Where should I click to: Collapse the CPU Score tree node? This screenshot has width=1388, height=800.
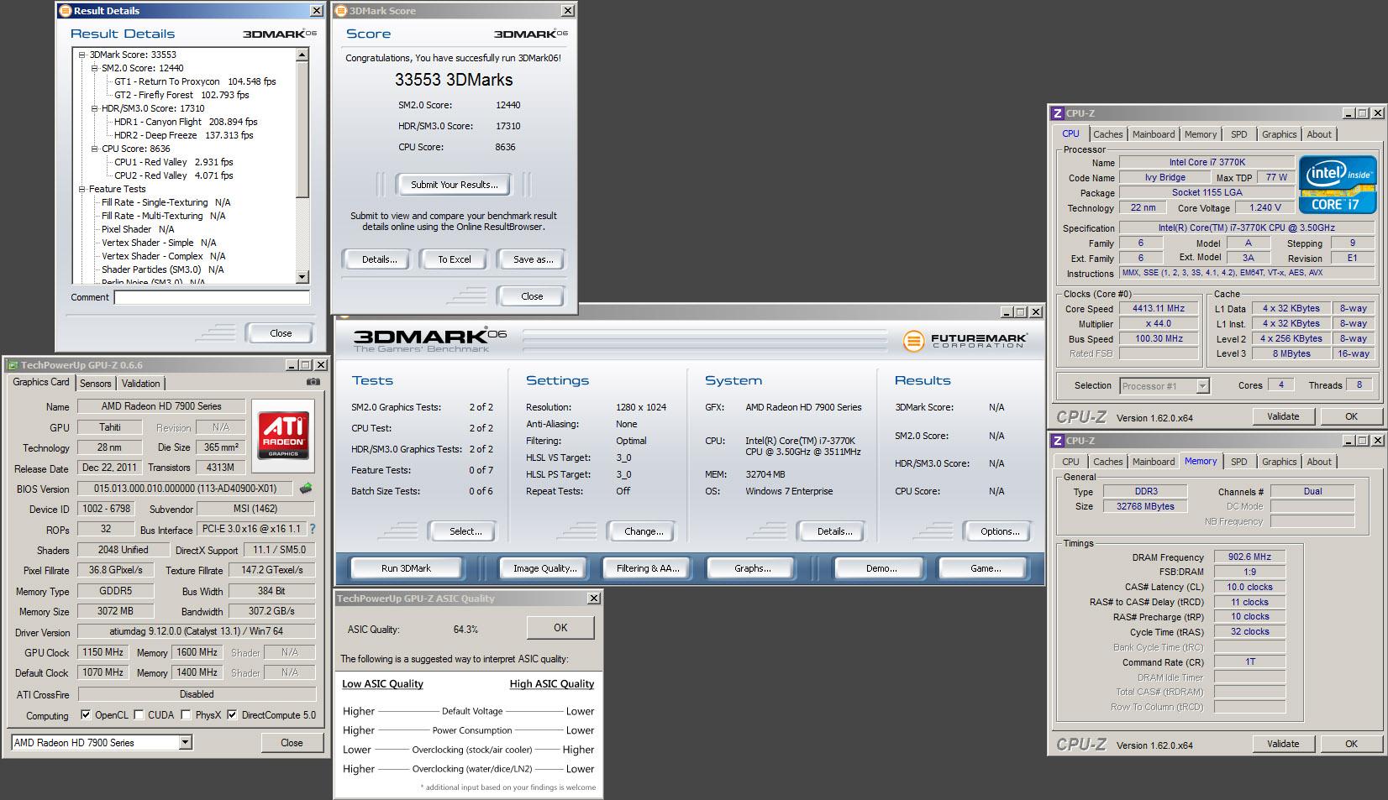(95, 149)
